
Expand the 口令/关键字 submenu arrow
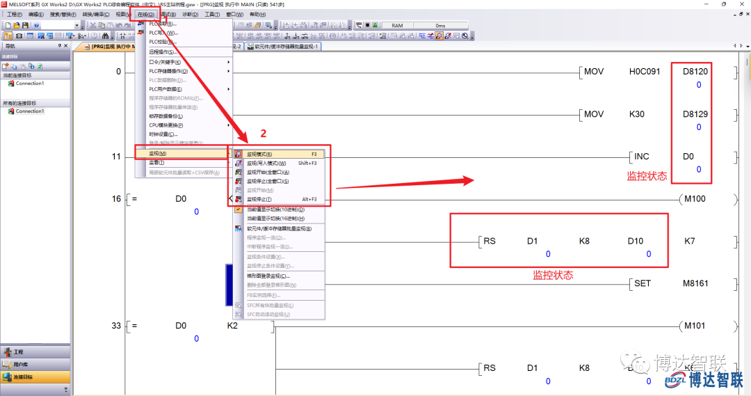point(229,62)
